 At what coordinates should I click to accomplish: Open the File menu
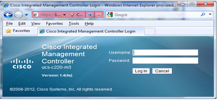pos(9,24)
